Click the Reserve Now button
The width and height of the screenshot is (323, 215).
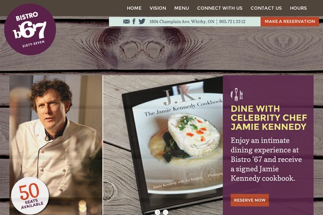[250, 200]
